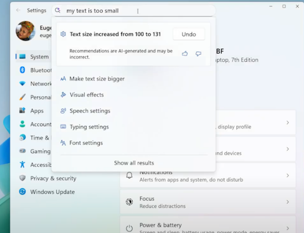Click the user profile picture

click(x=26, y=31)
